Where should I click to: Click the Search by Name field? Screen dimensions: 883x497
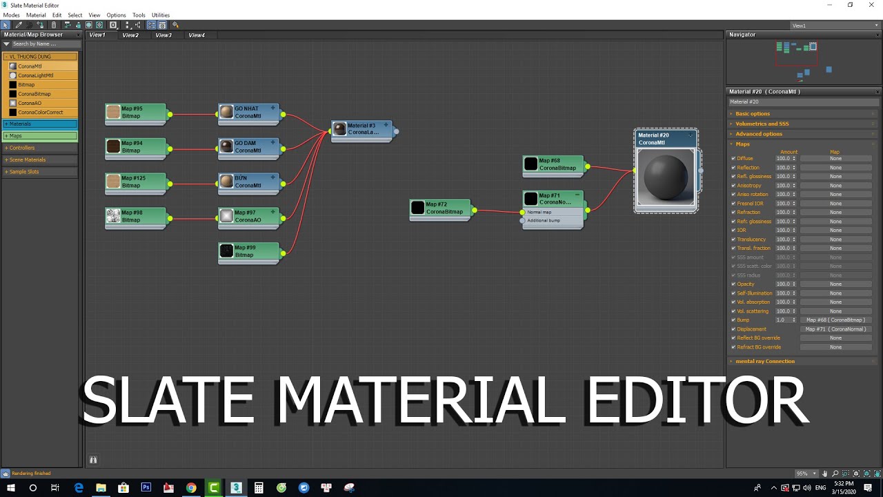tap(46, 44)
